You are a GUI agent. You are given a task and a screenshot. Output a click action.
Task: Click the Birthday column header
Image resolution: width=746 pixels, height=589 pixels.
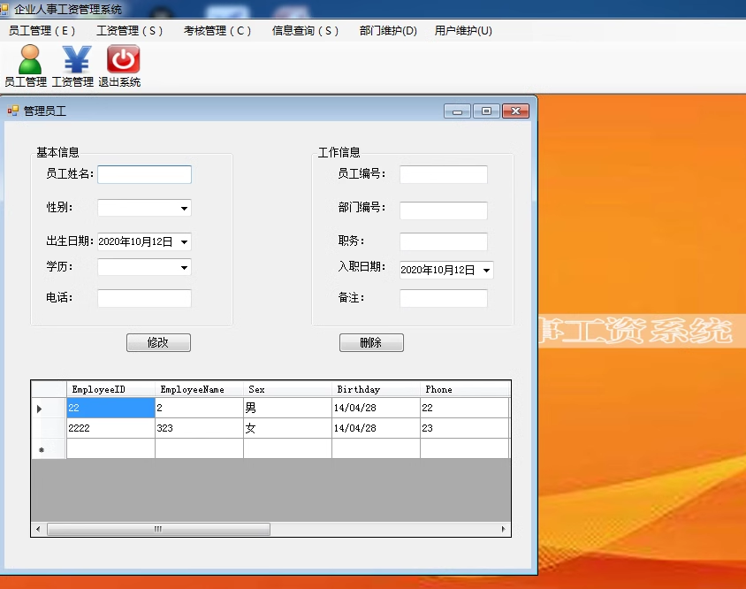[377, 389]
